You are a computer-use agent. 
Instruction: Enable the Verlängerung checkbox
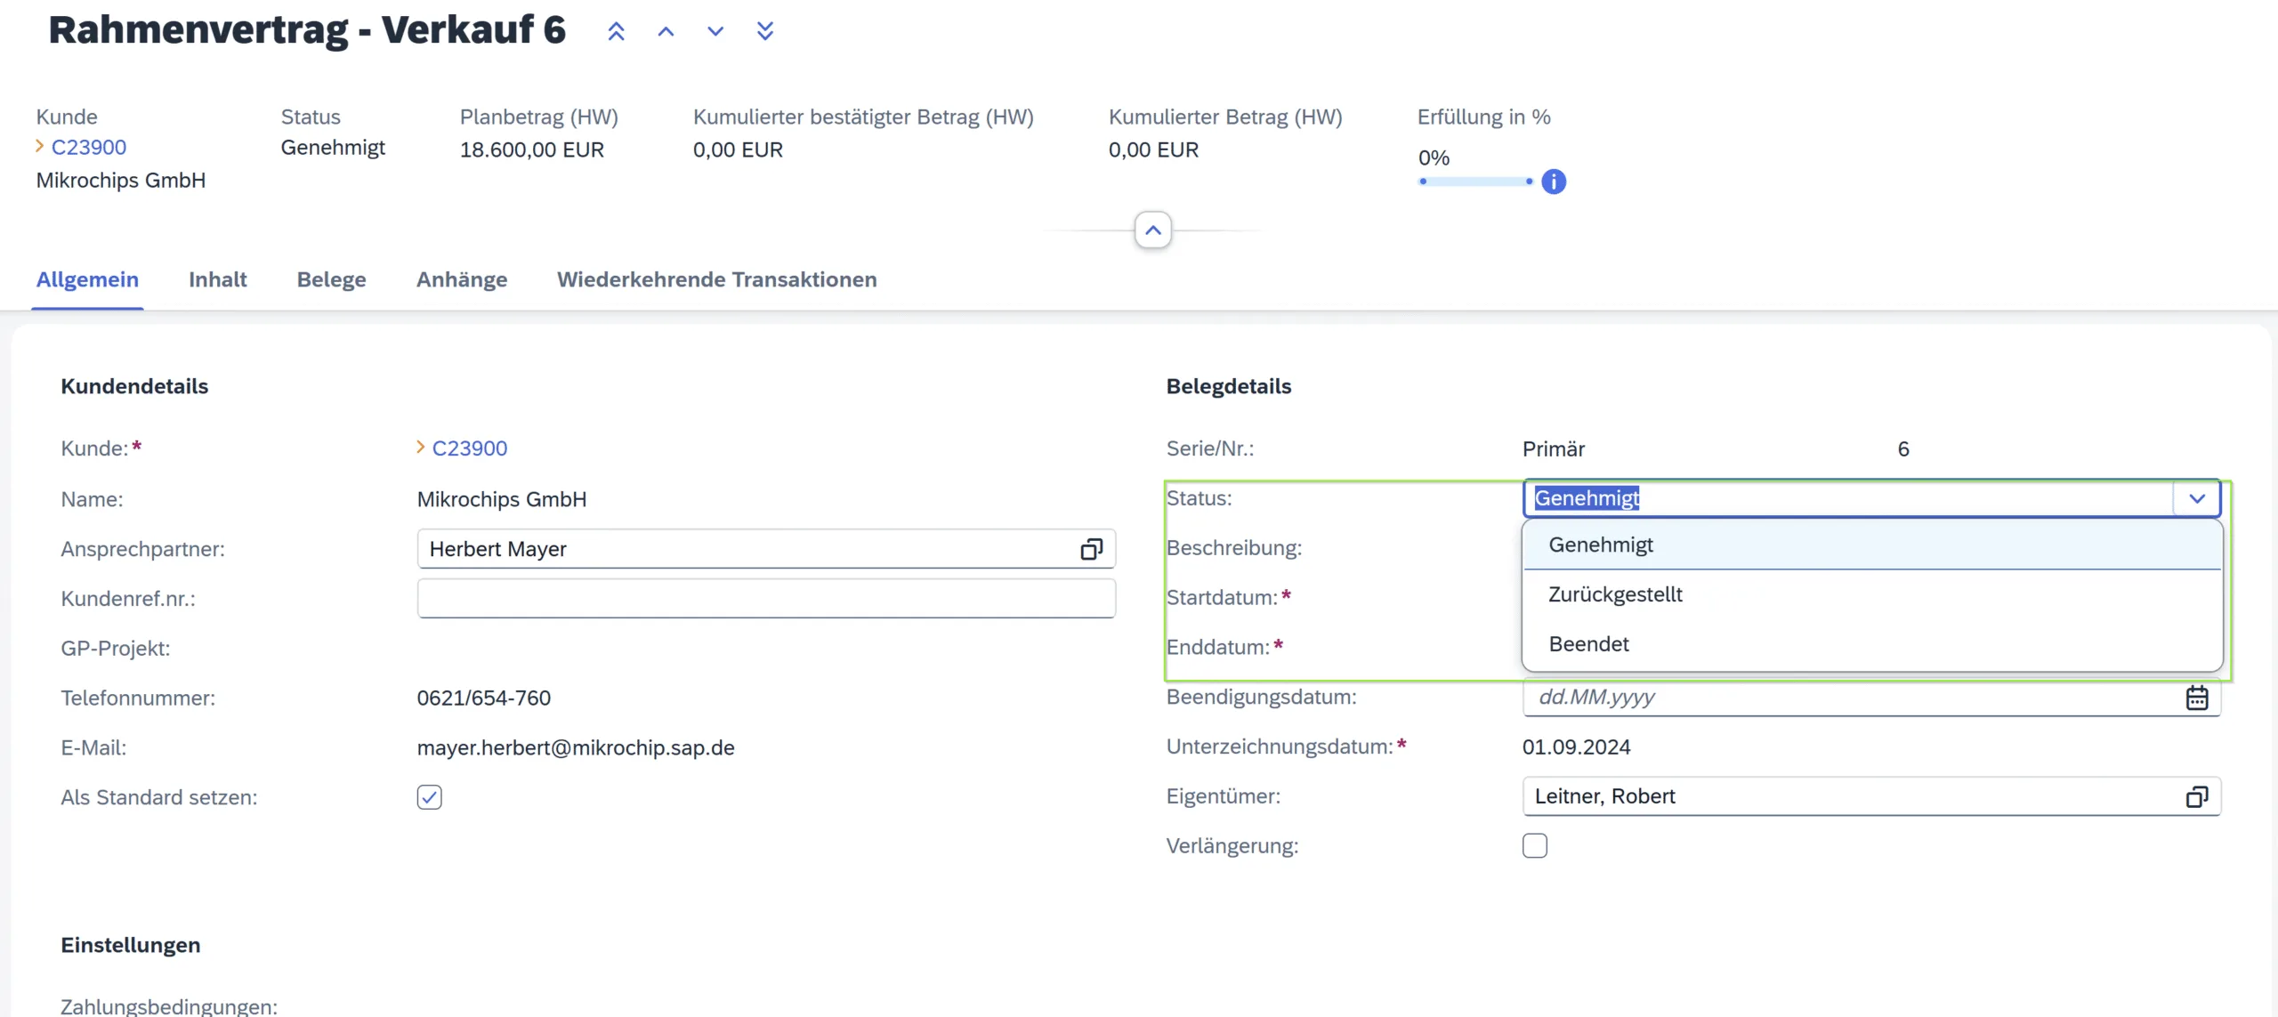tap(1535, 845)
